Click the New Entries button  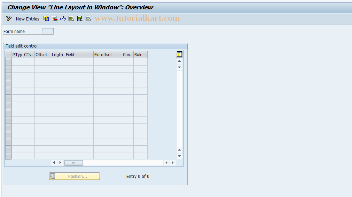point(28,19)
